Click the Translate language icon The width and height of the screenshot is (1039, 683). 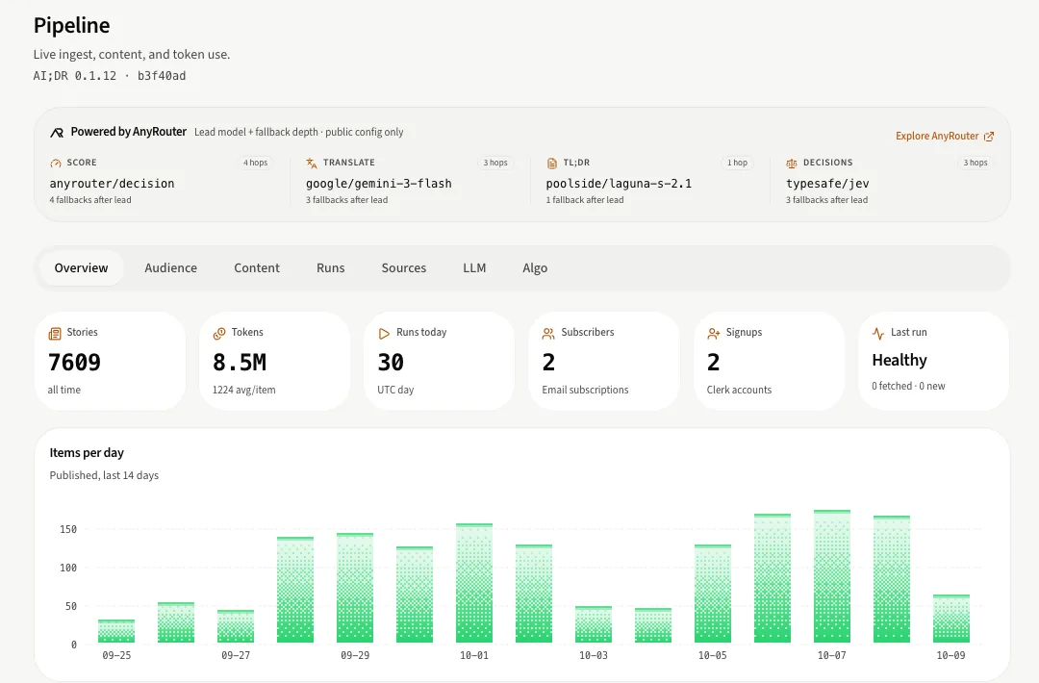(x=312, y=163)
